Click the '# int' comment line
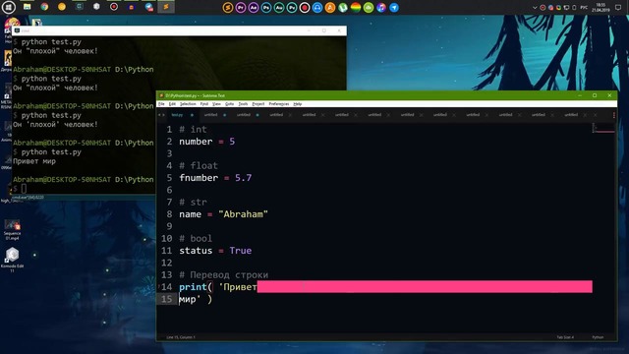This screenshot has width=629, height=354. [193, 129]
